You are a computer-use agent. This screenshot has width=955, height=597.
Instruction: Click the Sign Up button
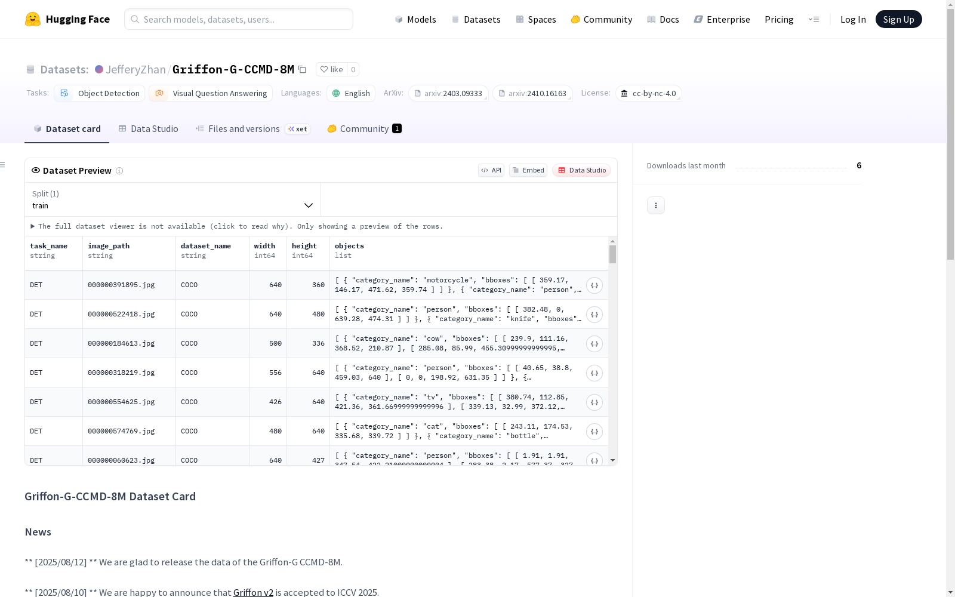(x=898, y=19)
